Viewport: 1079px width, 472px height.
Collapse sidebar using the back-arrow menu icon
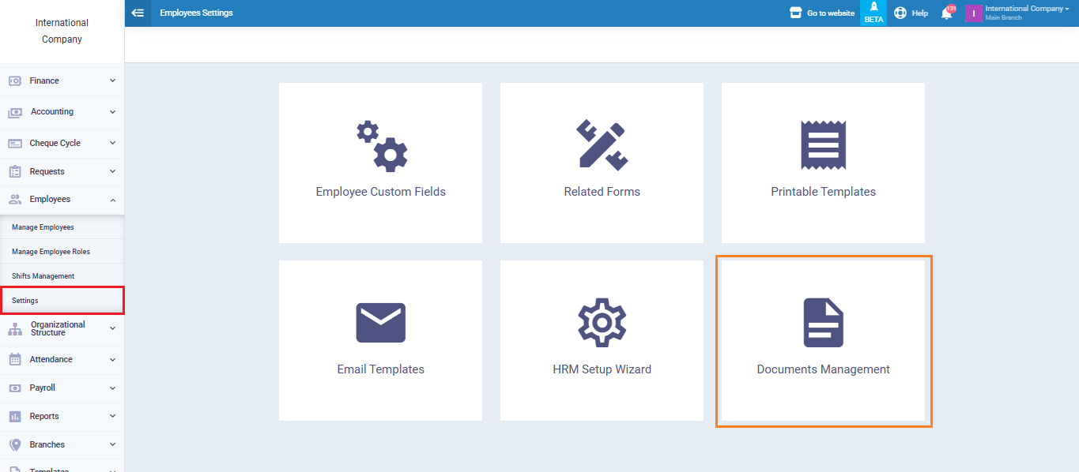coord(138,13)
